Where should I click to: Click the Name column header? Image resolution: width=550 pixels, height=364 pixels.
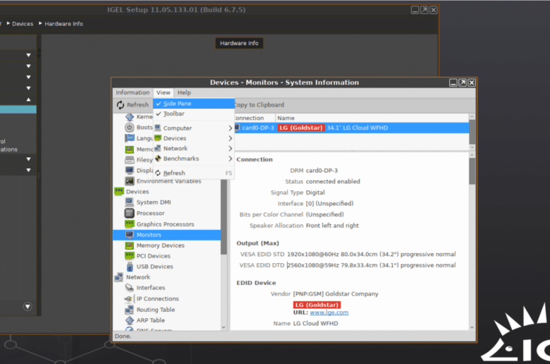[372, 118]
